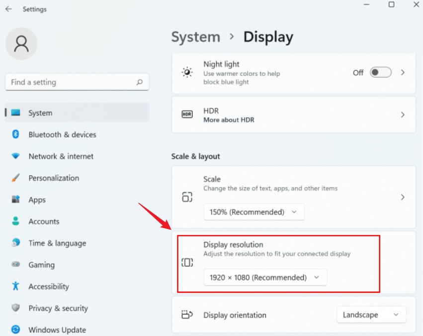Click the More about HDR link

[x=229, y=120]
